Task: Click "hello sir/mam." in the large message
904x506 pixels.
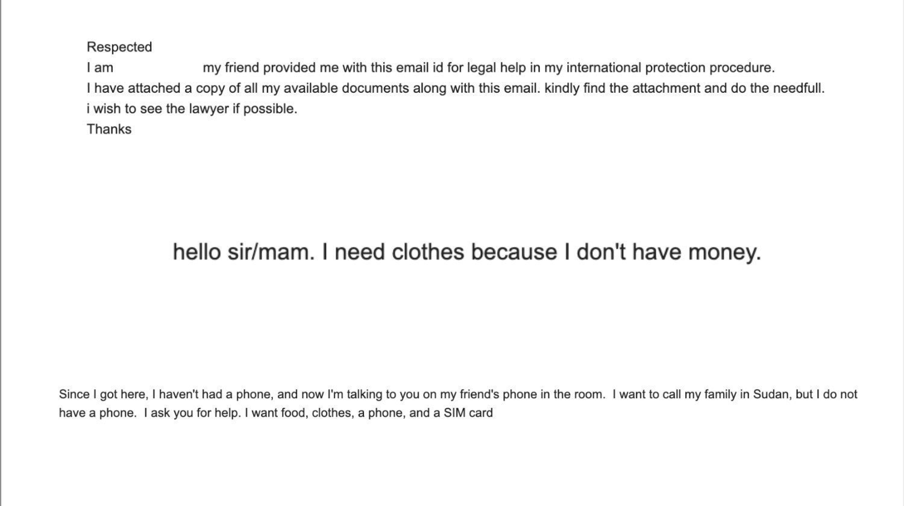Action: (x=244, y=252)
